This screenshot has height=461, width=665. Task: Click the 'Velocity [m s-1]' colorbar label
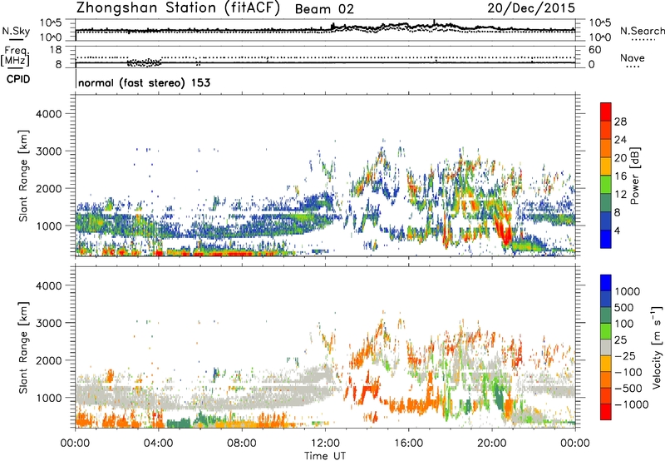[657, 347]
